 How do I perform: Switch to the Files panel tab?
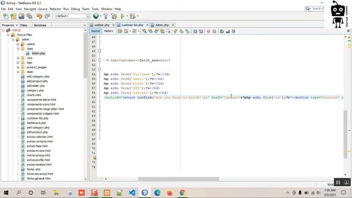tap(24, 25)
